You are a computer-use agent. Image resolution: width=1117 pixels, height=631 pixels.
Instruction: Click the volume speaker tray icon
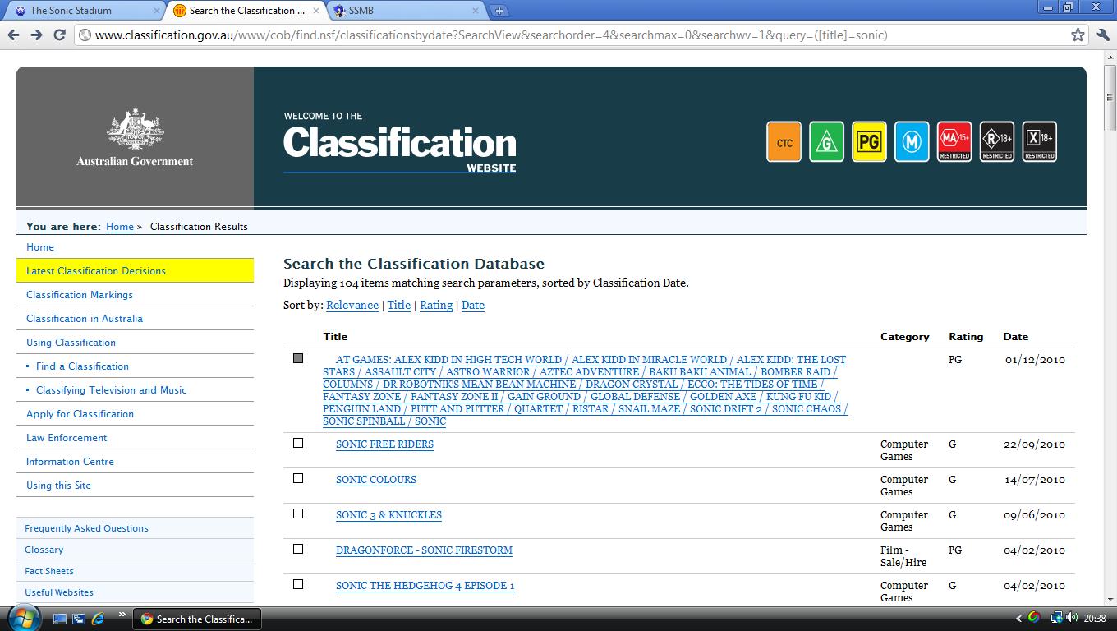pos(1072,618)
